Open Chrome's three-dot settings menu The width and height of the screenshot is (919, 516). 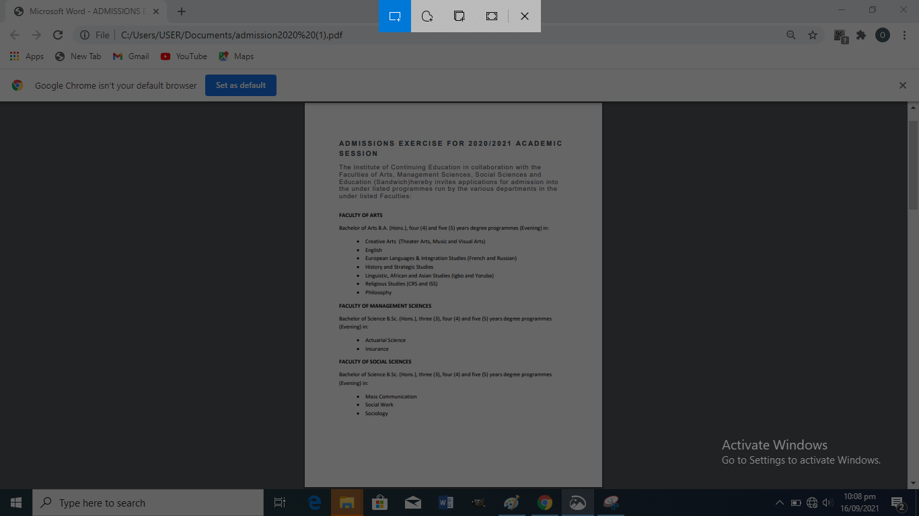(904, 35)
